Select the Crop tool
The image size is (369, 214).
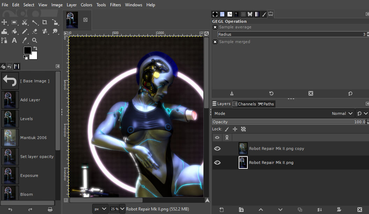click(45, 22)
